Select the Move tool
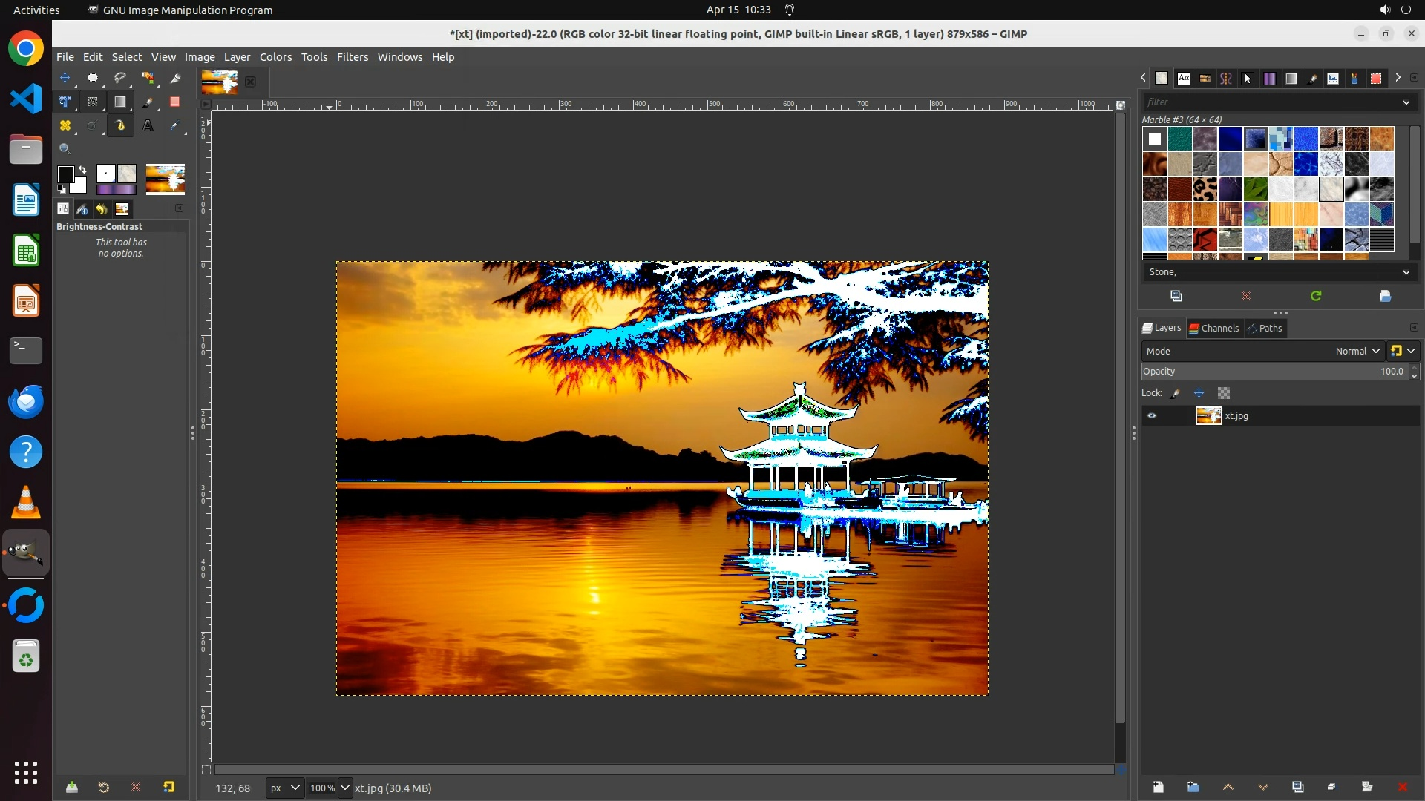This screenshot has height=801, width=1425. 65,78
